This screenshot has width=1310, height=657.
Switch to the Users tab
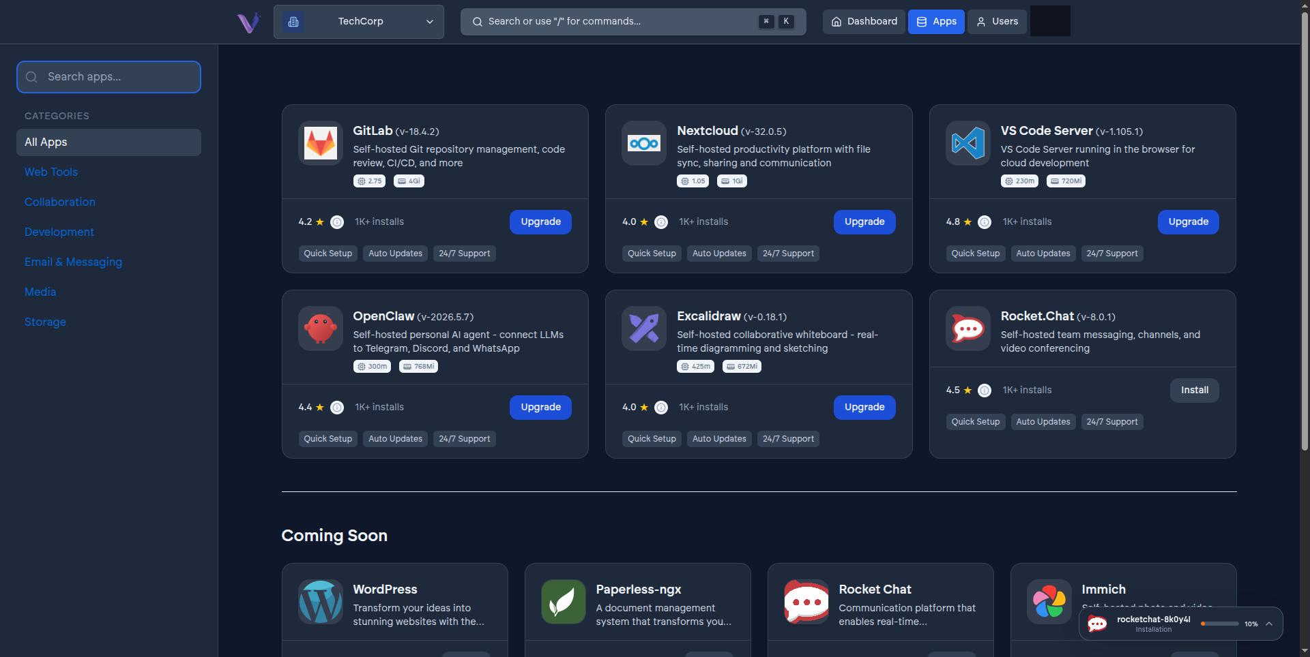point(997,22)
